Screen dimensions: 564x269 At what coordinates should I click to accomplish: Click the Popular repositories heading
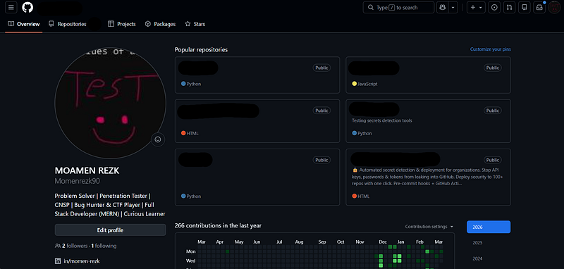[201, 50]
